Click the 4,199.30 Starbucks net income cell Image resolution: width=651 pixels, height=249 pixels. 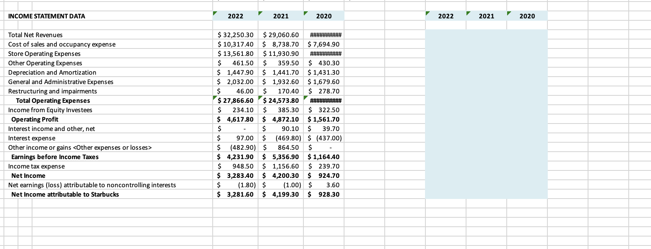pyautogui.click(x=281, y=194)
